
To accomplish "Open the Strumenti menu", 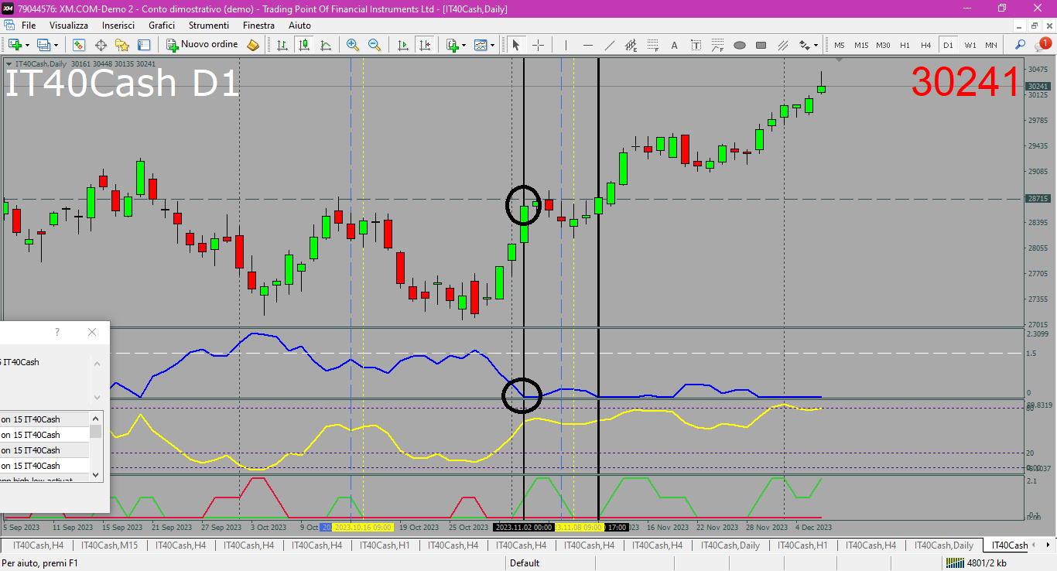I will 208,26.
